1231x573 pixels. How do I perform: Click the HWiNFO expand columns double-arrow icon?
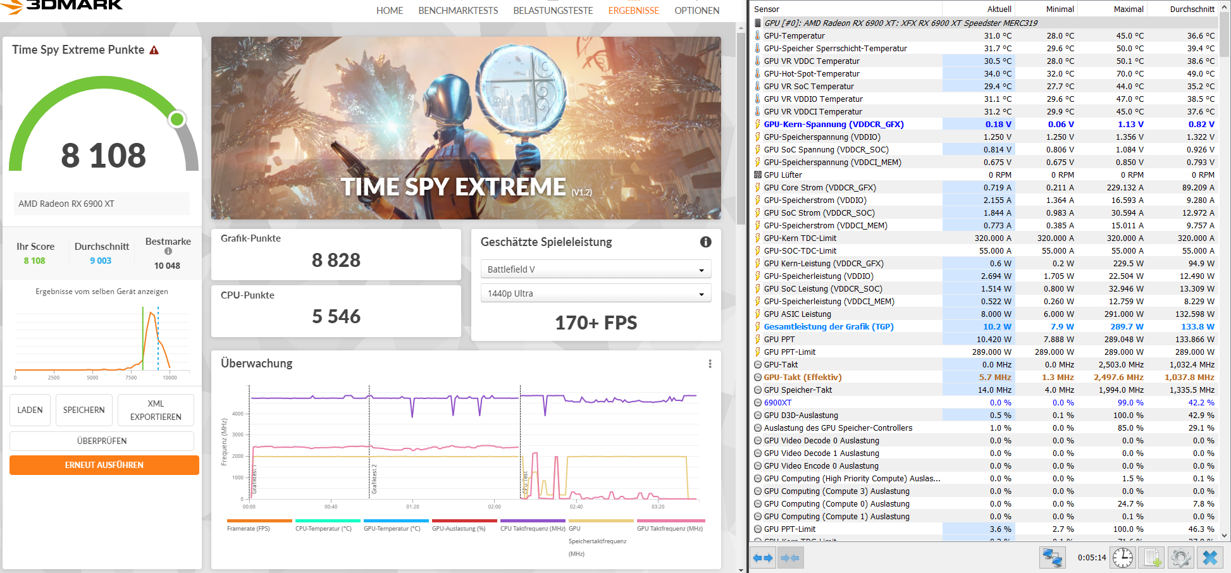tap(764, 558)
